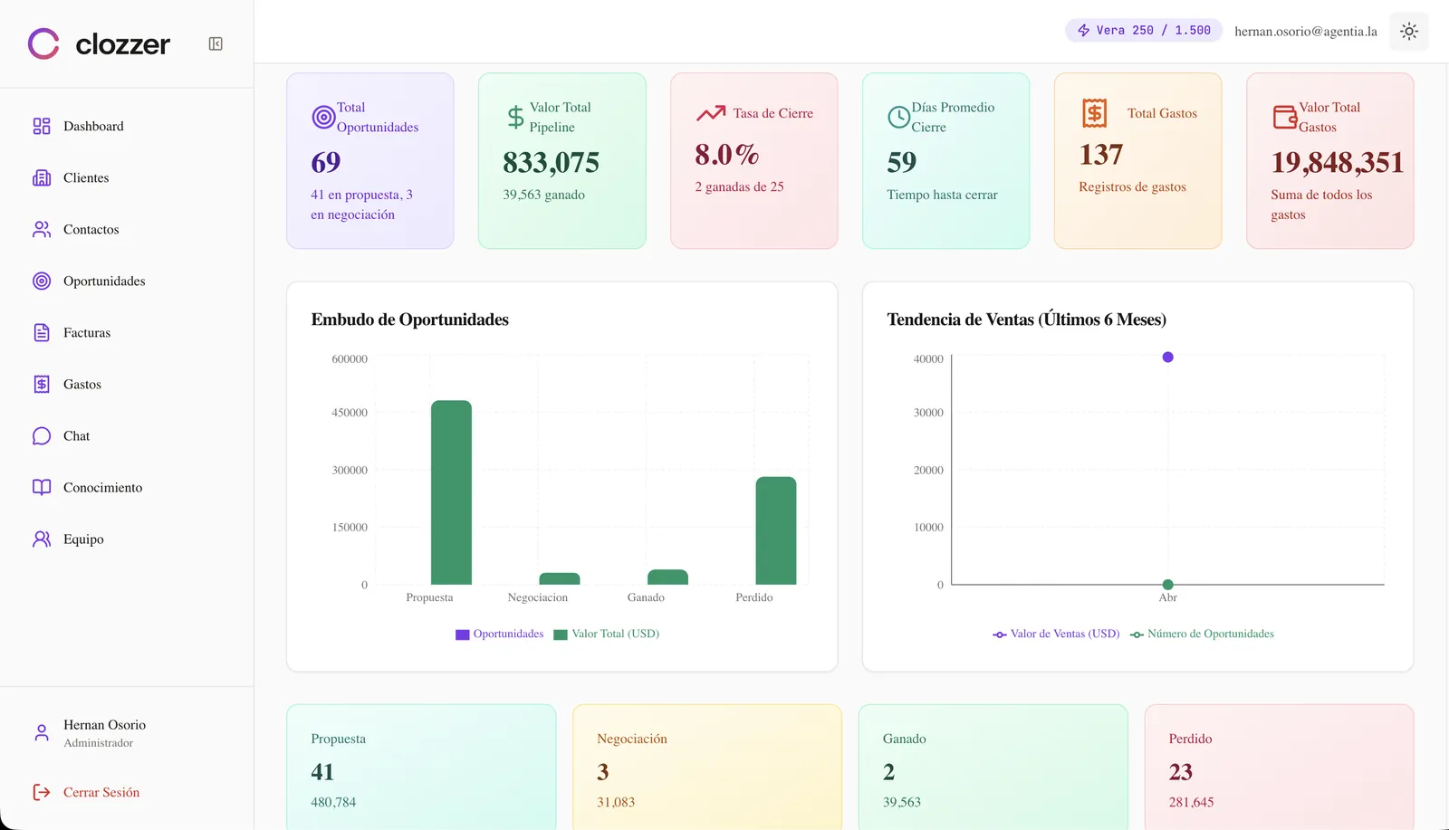1449x830 pixels.
Task: Click the Ganado bar in the funnel chart
Action: (667, 577)
